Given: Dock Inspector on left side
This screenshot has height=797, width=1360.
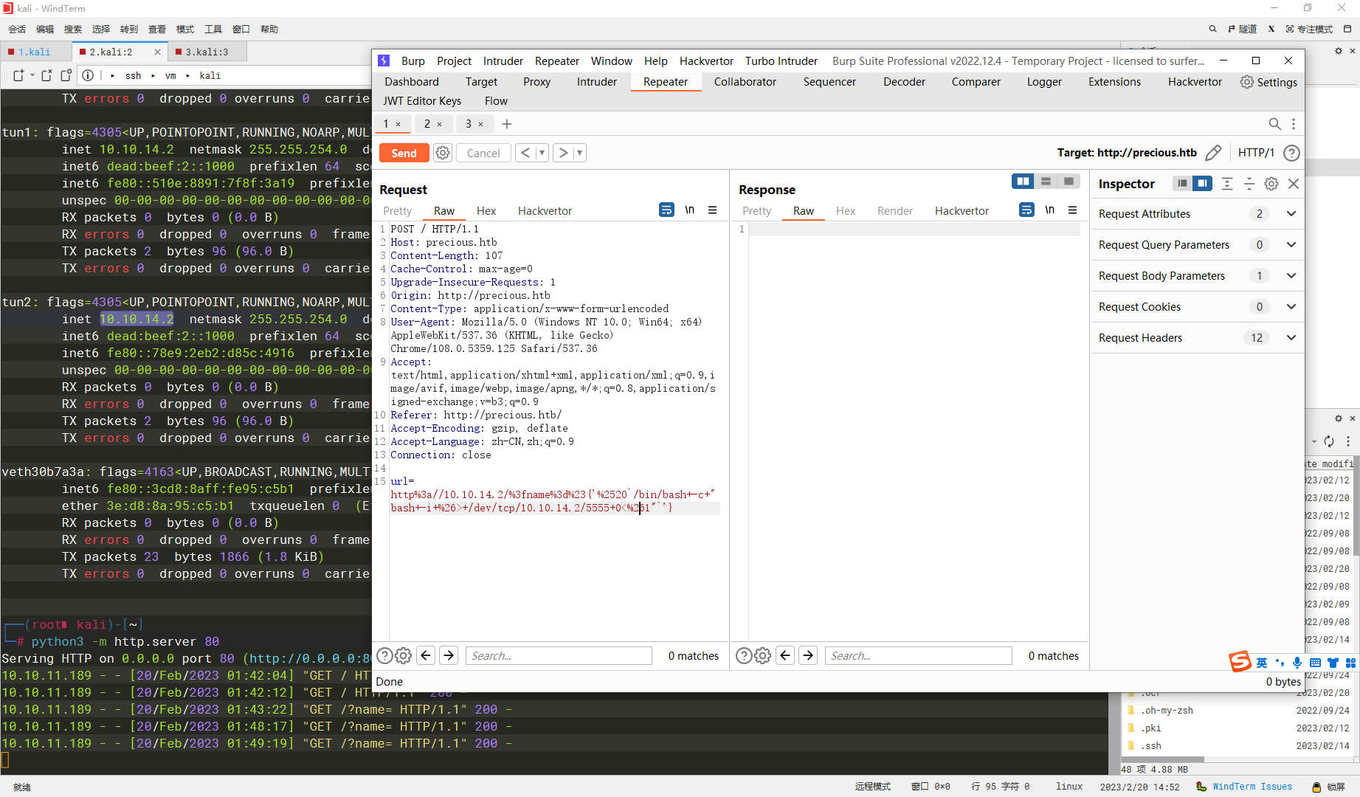Looking at the screenshot, I should click(1182, 183).
